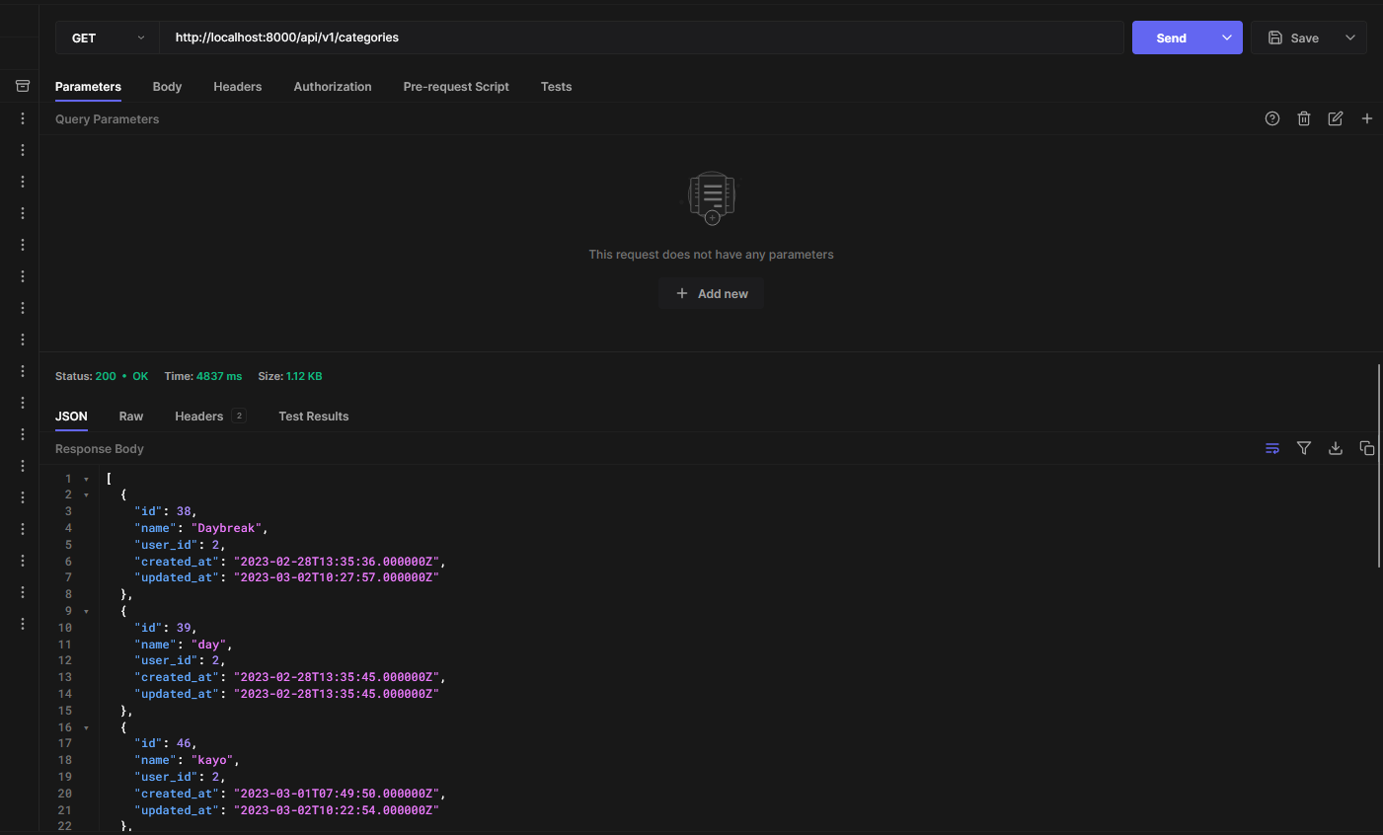Open the collections archive icon in sidebar
The height and width of the screenshot is (835, 1383).
(22, 85)
